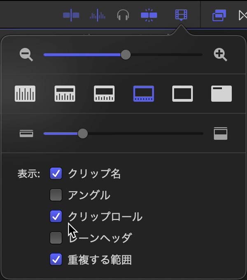Select equal waveform and filmstrip appearance
Image resolution: width=247 pixels, height=280 pixels.
104,94
